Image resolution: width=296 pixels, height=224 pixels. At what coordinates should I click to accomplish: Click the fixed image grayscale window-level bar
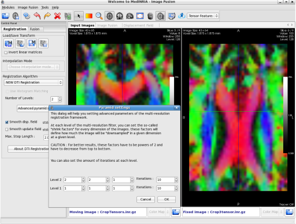tap(286, 115)
